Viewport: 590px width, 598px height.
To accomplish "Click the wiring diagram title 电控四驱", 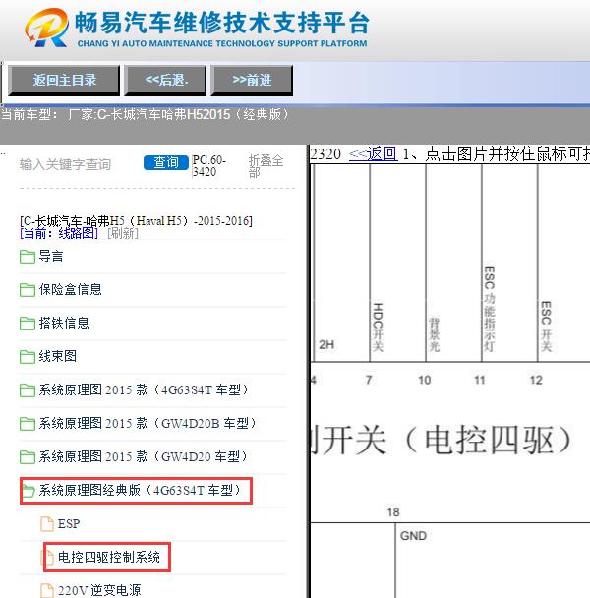I will pos(442,440).
